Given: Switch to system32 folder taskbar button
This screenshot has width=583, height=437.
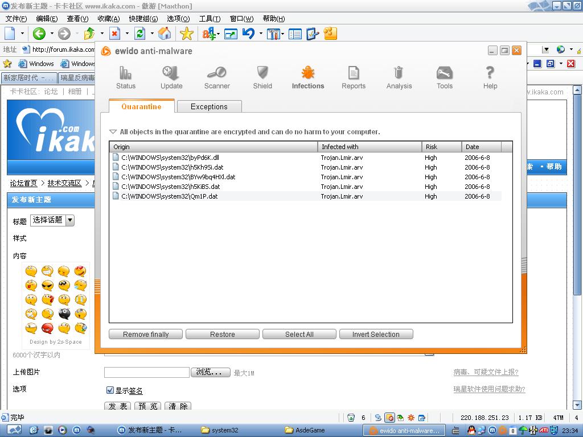Looking at the screenshot, I should click(238, 430).
